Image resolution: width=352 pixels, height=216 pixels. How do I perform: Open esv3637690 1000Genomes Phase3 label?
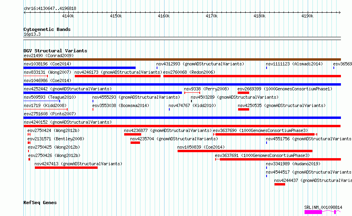(260, 130)
